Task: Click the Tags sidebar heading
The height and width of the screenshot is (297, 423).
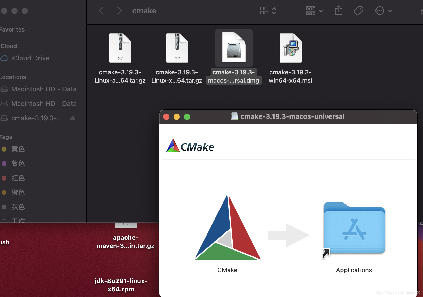Action: (6, 137)
